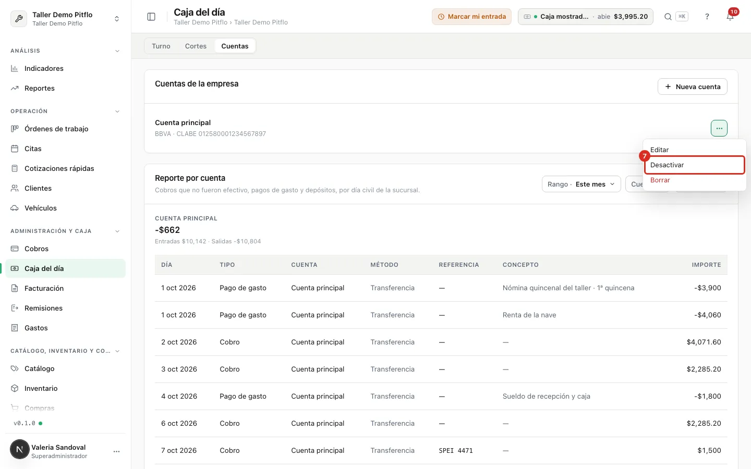Toggle the sidebar panel icon
This screenshot has width=751, height=469.
(x=151, y=17)
